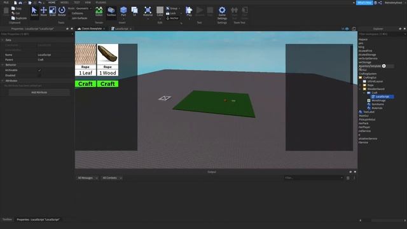Open the UI insert tool
Image resolution: width=407 pixels, height=229 pixels.
pos(134,11)
